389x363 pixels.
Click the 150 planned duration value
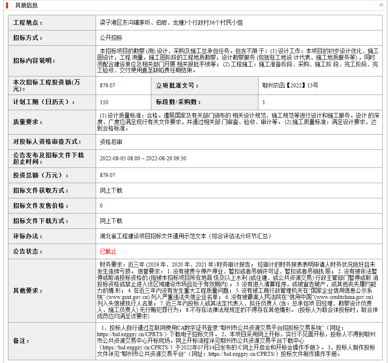[x=104, y=102]
